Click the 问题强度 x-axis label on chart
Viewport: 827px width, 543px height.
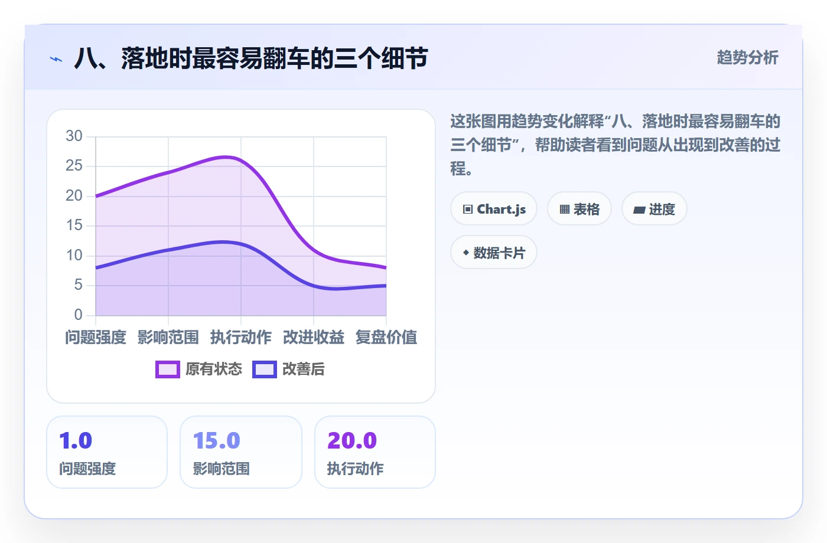96,338
